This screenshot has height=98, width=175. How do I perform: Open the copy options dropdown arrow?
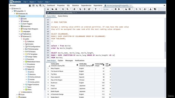click(x=77, y=9)
